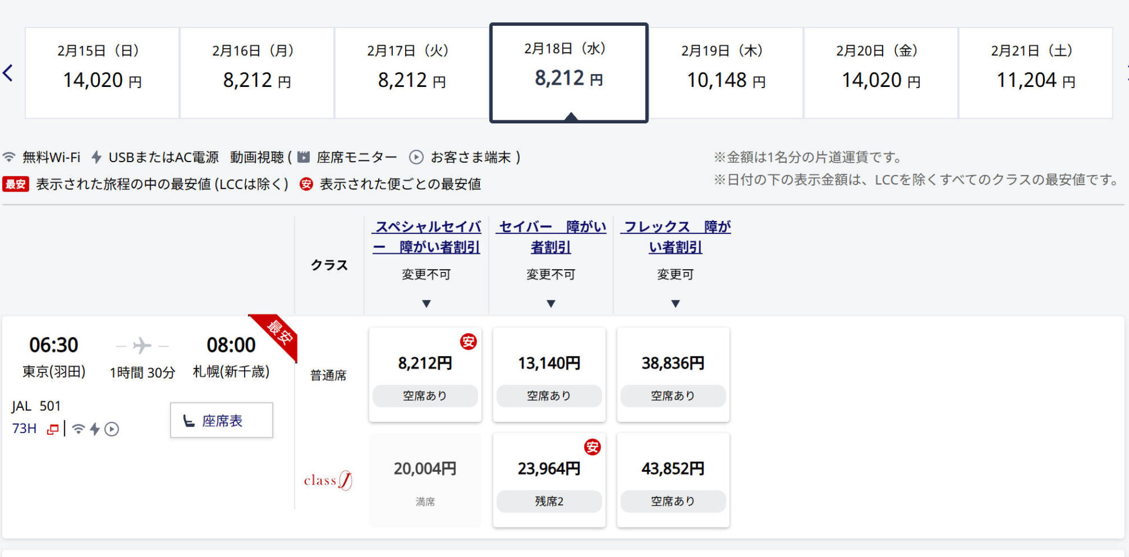Click the video streaming icon under JAL 501
The image size is (1129, 557).
[x=112, y=430]
